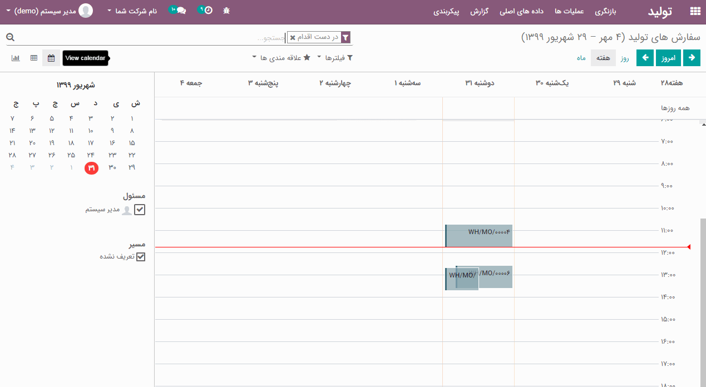
Task: Open the apps grid menu
Action: [x=695, y=11]
